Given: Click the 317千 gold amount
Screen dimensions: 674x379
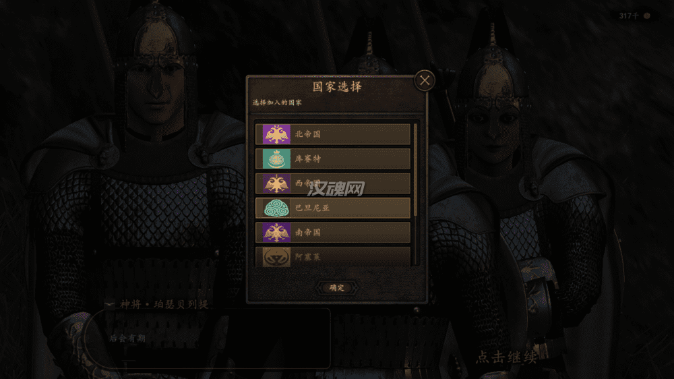Looking at the screenshot, I should click(629, 16).
